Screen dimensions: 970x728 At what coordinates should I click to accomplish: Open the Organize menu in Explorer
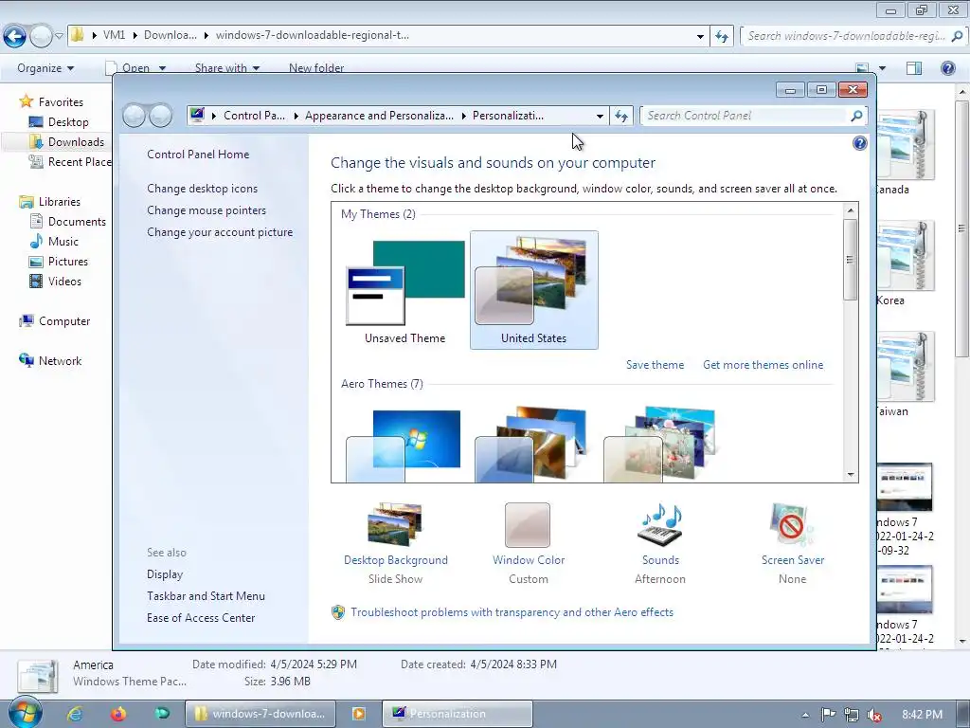45,68
